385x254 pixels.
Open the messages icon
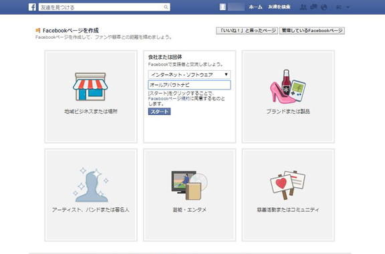click(313, 7)
